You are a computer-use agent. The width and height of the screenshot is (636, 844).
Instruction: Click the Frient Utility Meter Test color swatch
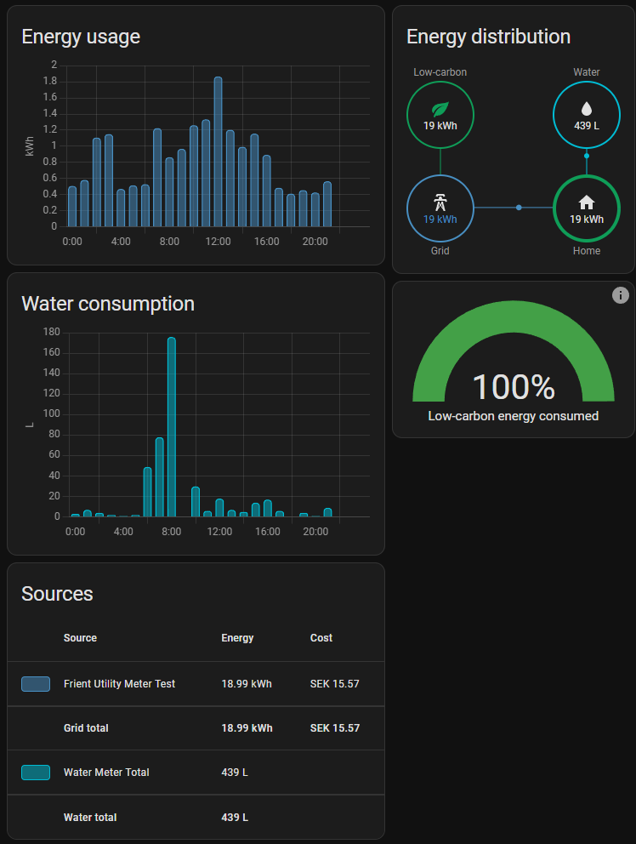tap(35, 683)
